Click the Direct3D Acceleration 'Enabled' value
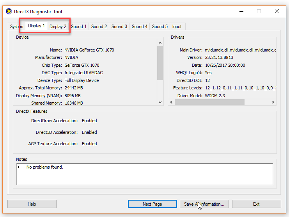Image resolution: width=289 pixels, height=217 pixels. pos(89,132)
